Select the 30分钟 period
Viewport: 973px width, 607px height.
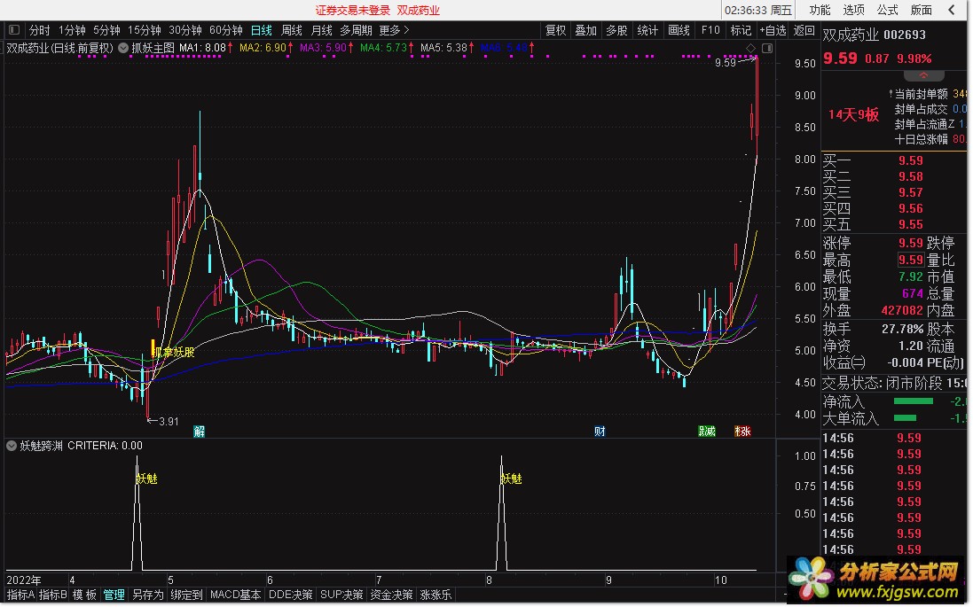185,30
